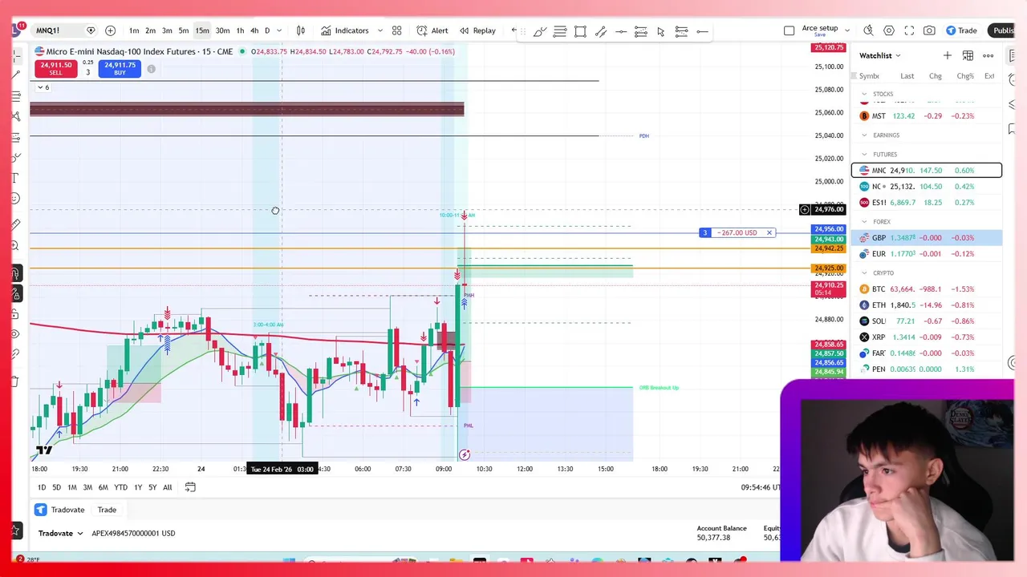
Task: Select the XRP crypto row
Action: coord(927,337)
